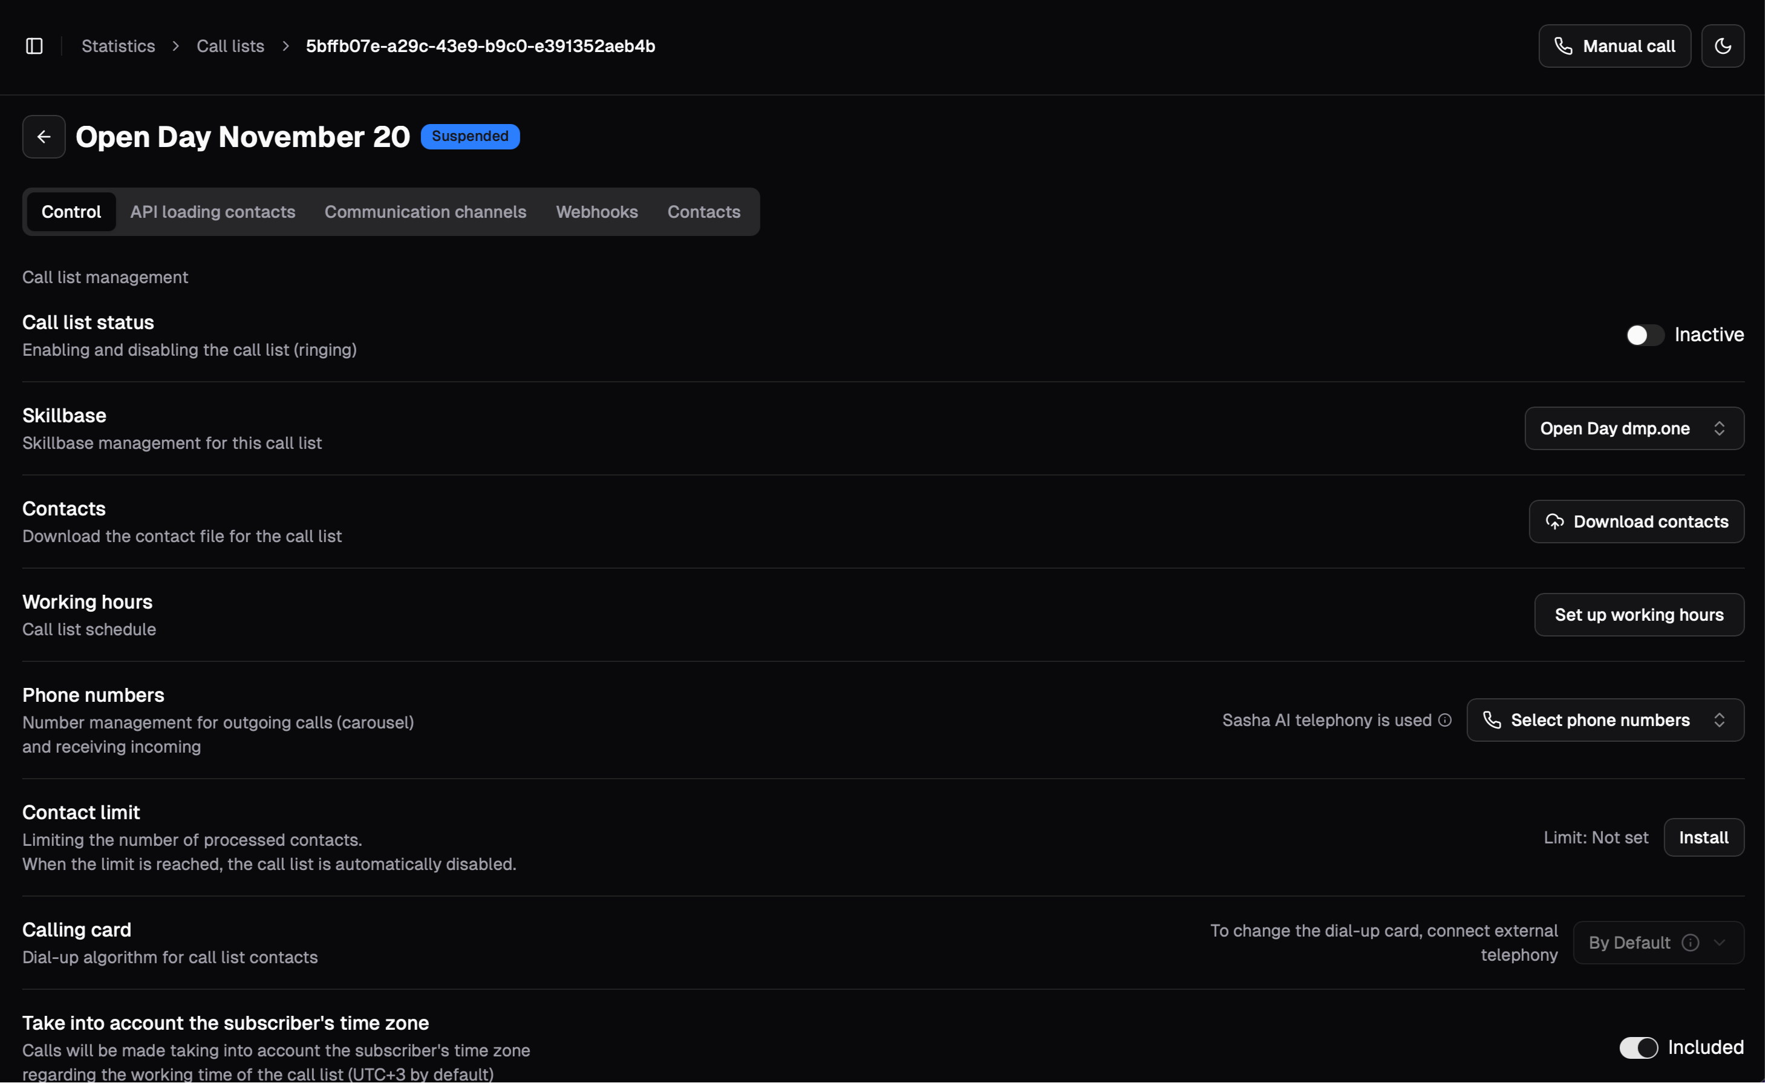Switch to API loading contacts tab
The width and height of the screenshot is (1765, 1083).
213,212
